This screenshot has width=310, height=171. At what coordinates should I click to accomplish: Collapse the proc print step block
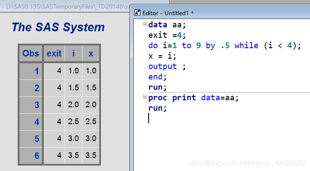145,97
